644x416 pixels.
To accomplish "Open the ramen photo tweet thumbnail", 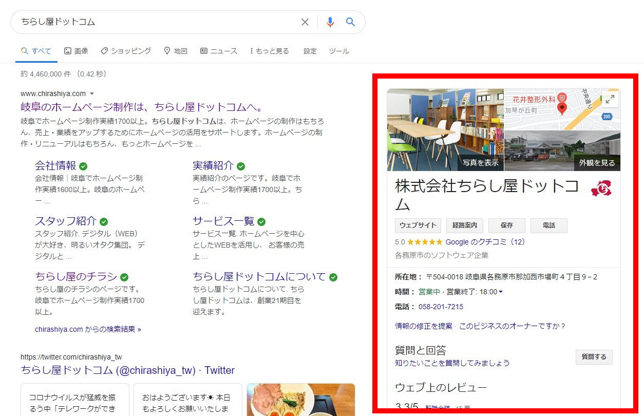I will (x=301, y=400).
